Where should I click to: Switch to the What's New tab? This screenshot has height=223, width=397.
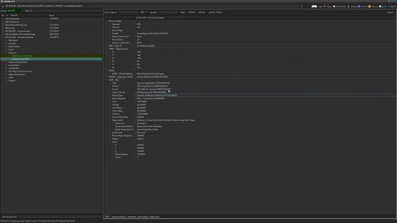pyautogui.click(x=154, y=217)
